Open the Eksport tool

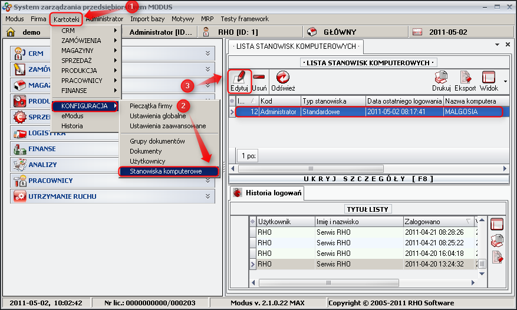coord(465,78)
